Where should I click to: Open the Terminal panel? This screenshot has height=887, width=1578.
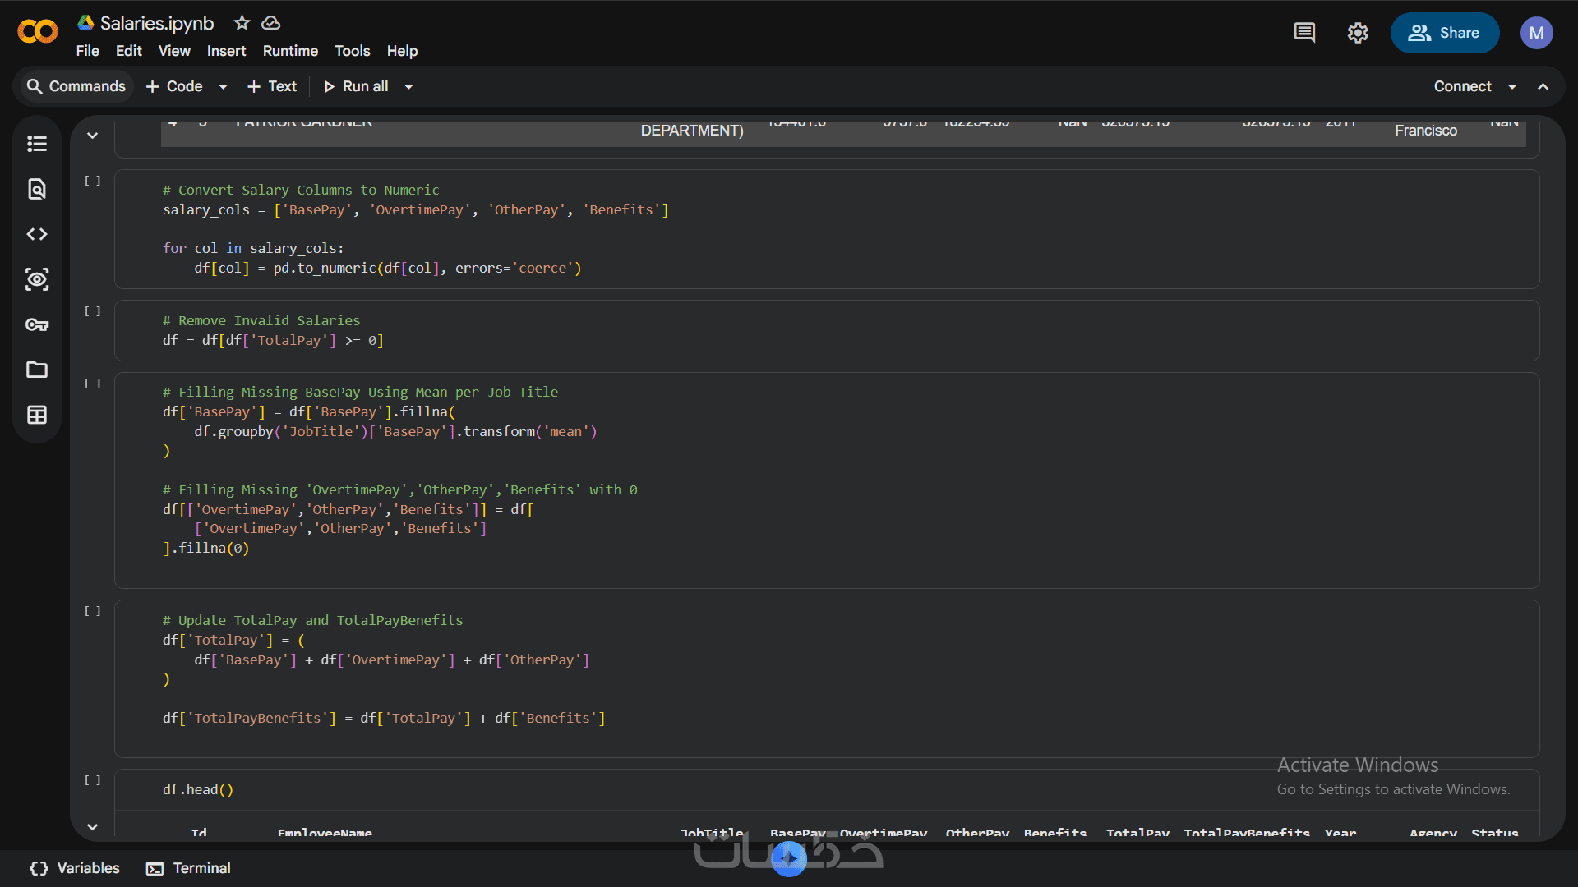tap(188, 868)
